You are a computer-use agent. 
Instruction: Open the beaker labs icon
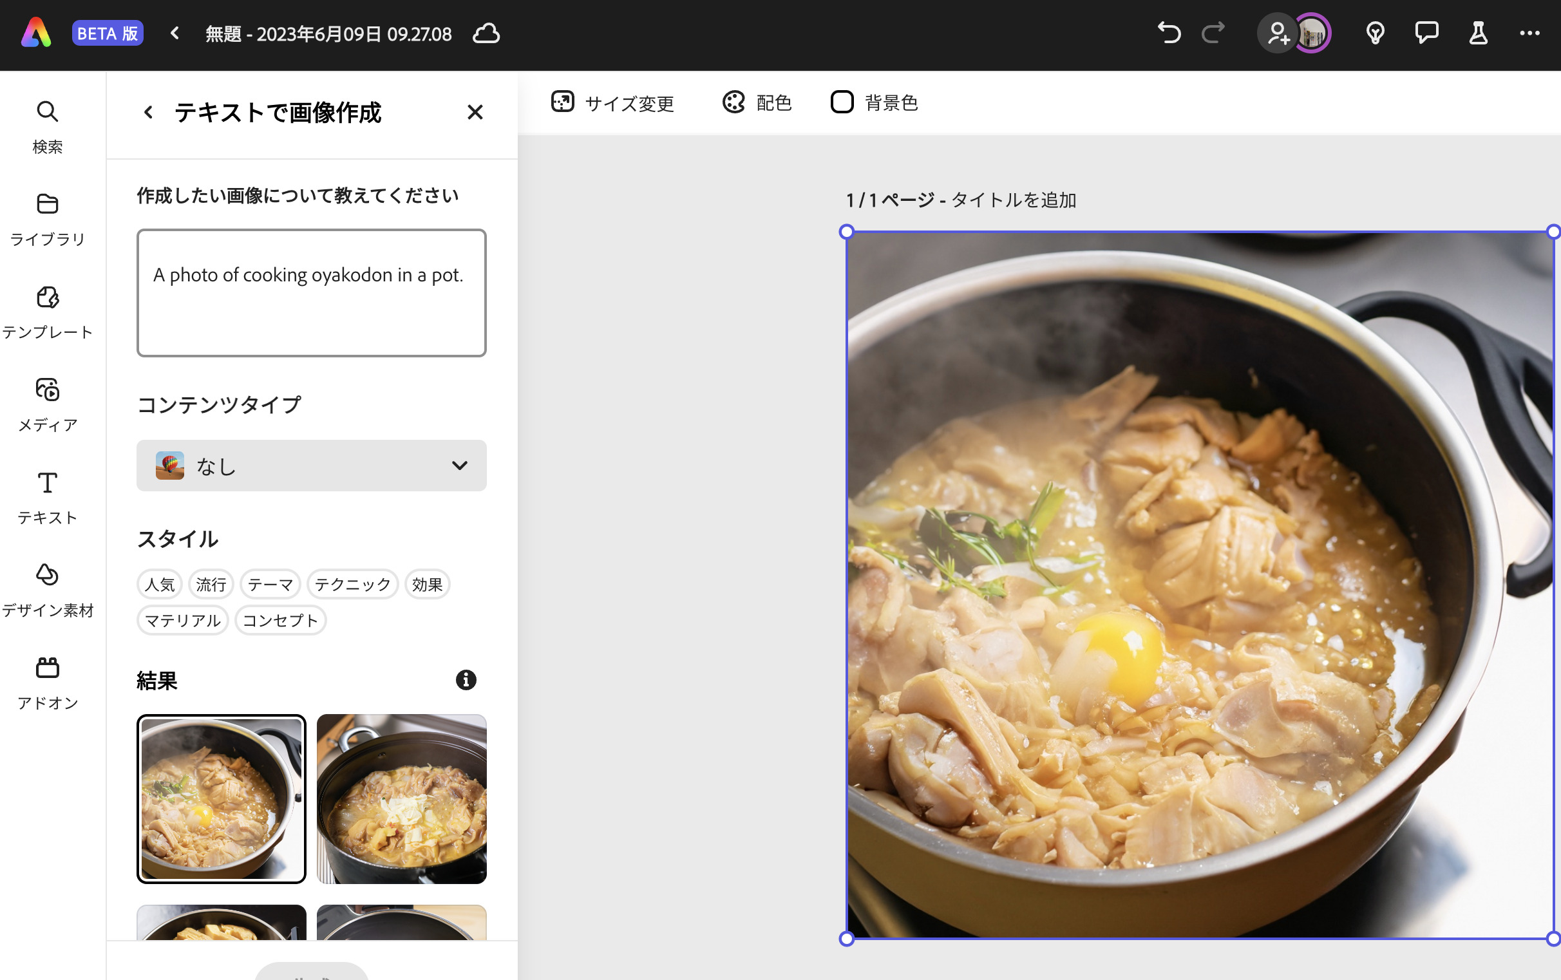(1478, 33)
